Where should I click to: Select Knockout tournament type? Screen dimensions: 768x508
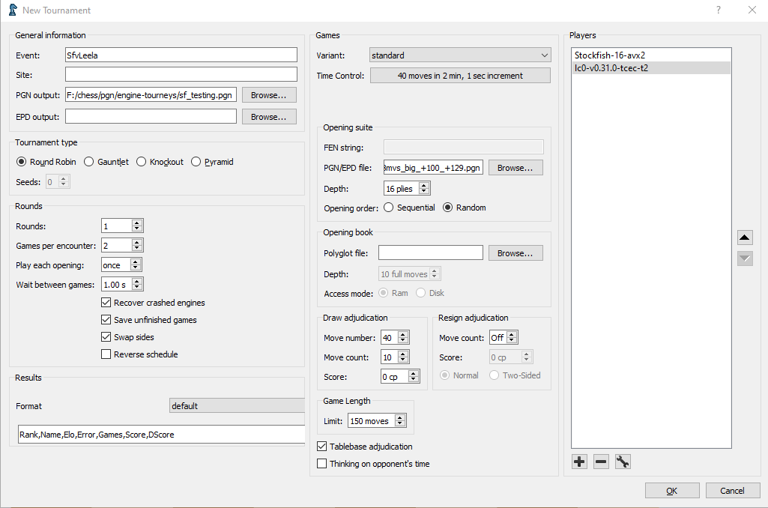(x=160, y=162)
